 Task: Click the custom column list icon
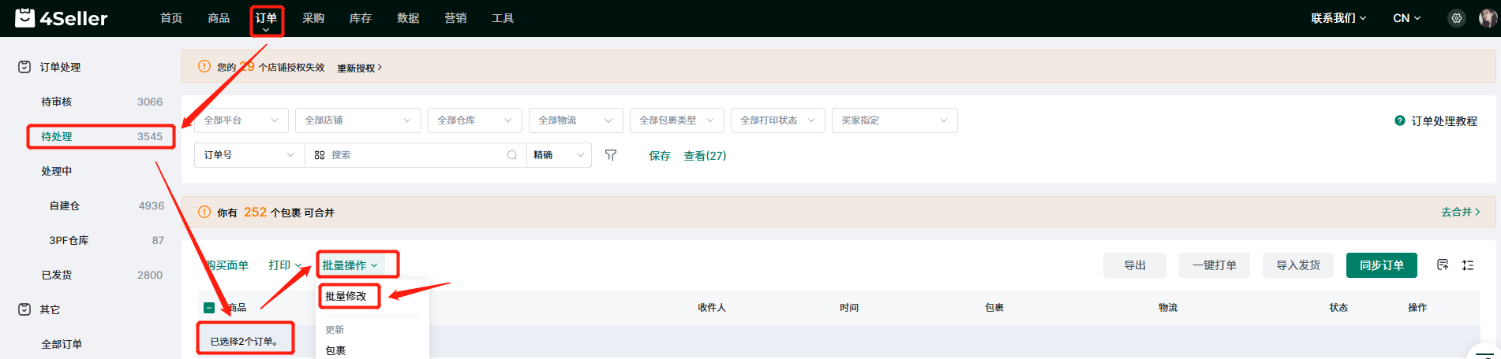tap(1443, 265)
